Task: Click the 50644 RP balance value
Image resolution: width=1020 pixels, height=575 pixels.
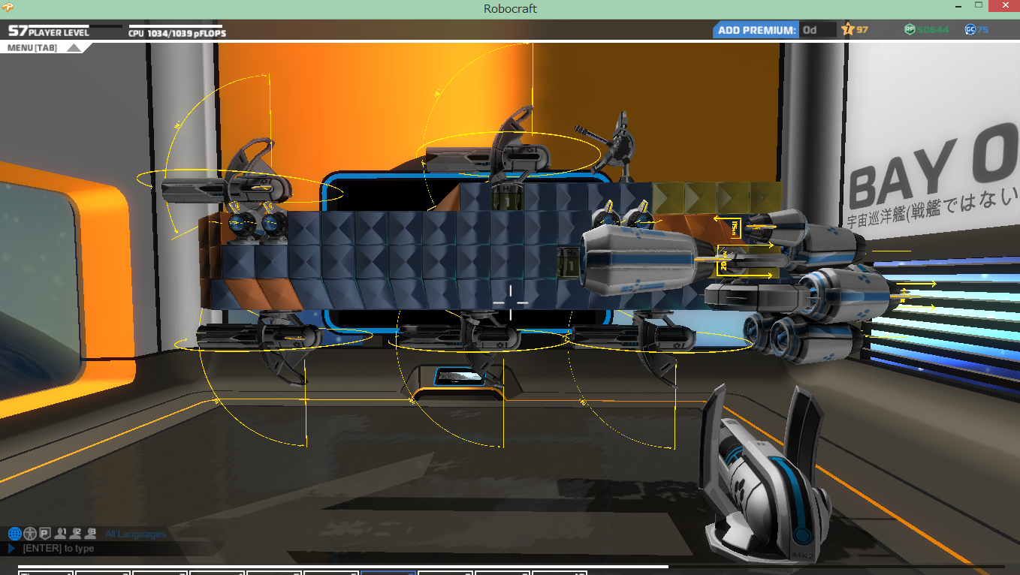Action: [x=933, y=30]
